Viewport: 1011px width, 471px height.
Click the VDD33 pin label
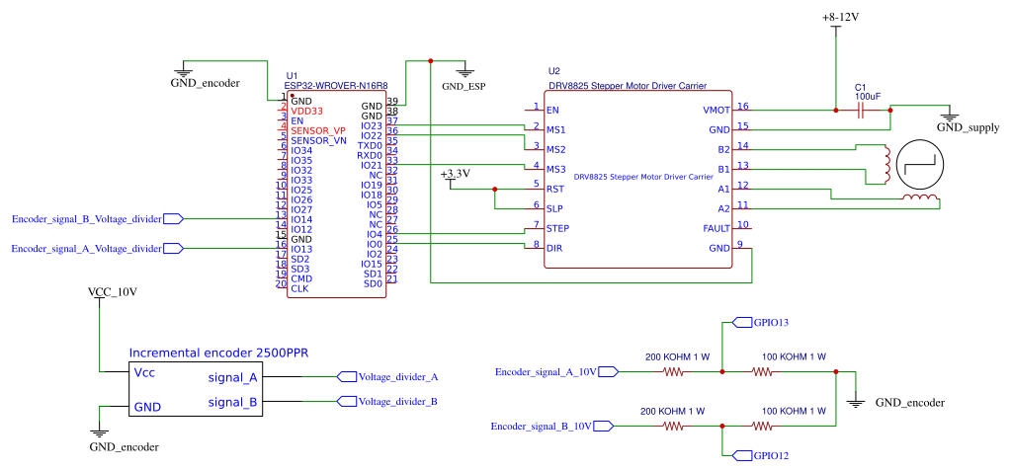point(307,111)
